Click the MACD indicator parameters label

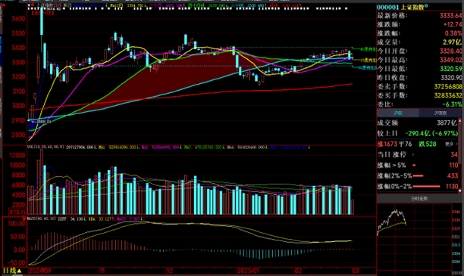[41, 219]
